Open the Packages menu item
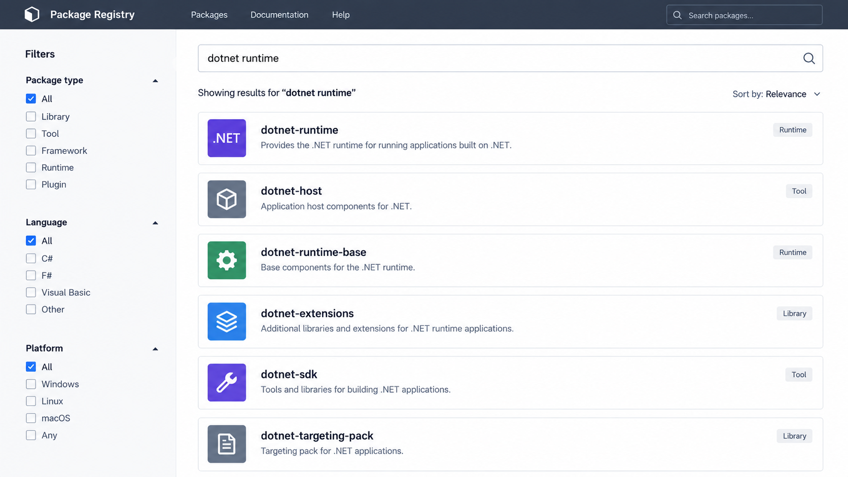 pos(209,15)
